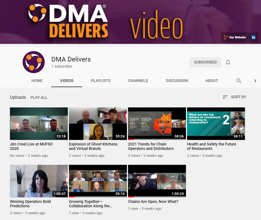Image resolution: width=261 pixels, height=220 pixels.
Task: Click the 55:16 duration badge
Action: click(x=120, y=194)
